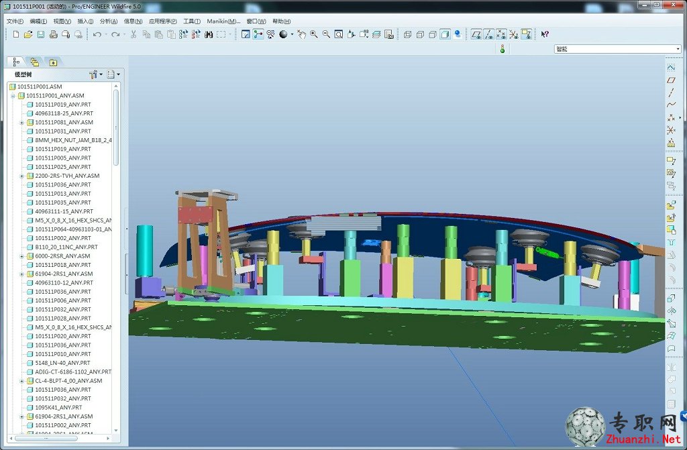Toggle datum points visibility
Image resolution: width=687 pixels, height=450 pixels.
501,34
